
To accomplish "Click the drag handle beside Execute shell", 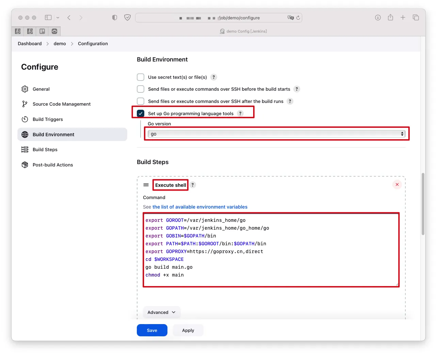I will (146, 185).
